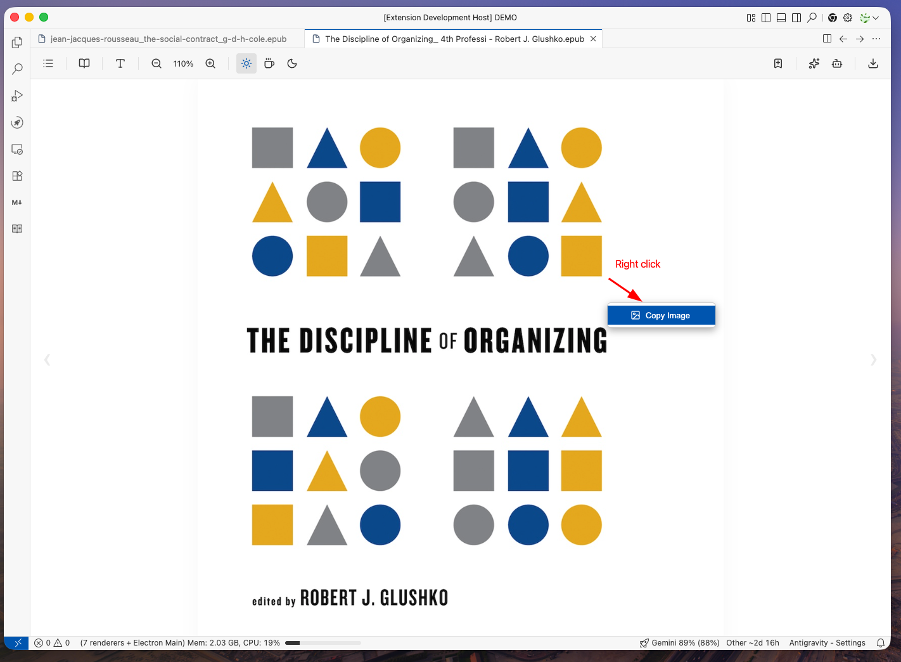This screenshot has height=662, width=901.
Task: Click the rocket compass activity bar icon
Action: (x=17, y=122)
